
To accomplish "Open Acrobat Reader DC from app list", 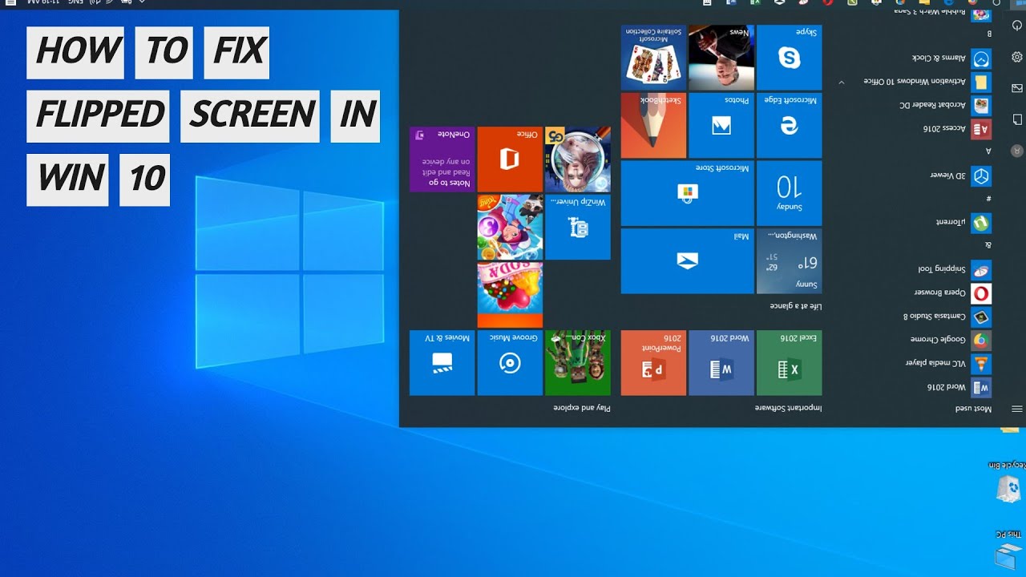I will [x=945, y=105].
